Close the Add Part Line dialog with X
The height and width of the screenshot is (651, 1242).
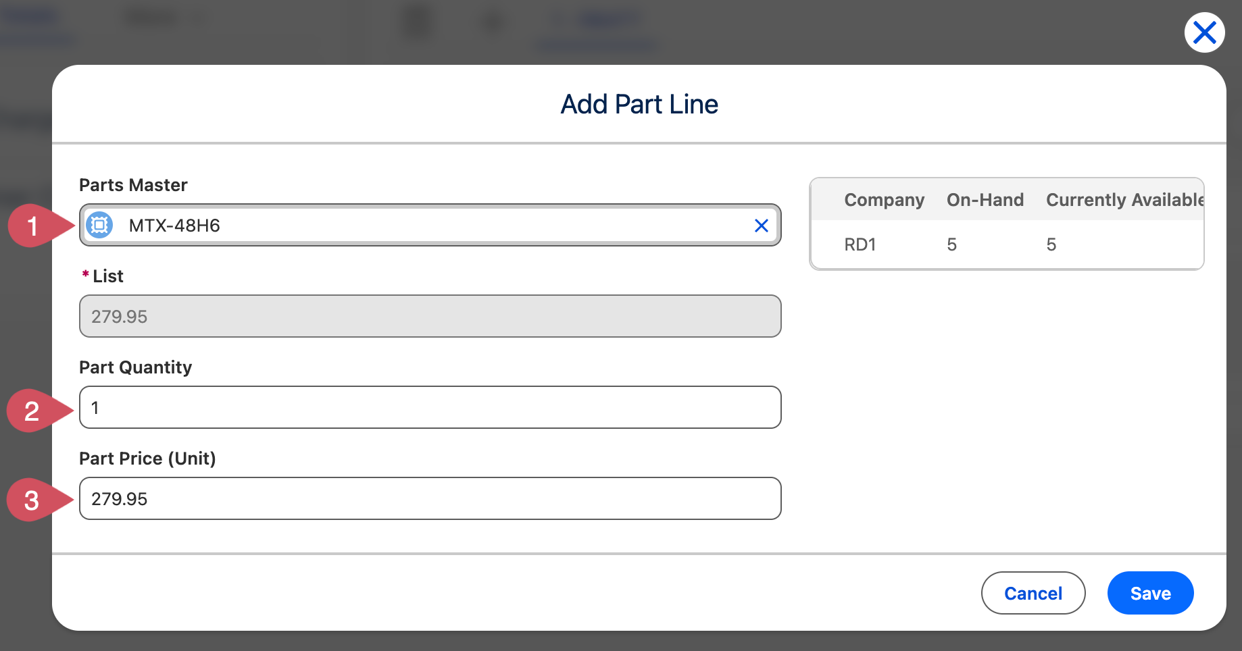(x=1204, y=32)
